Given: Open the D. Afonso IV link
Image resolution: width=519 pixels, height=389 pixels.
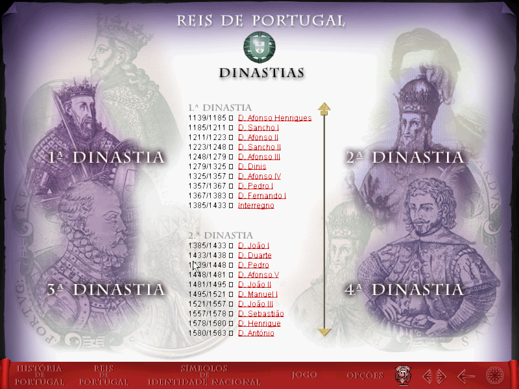Looking at the screenshot, I should 259,176.
